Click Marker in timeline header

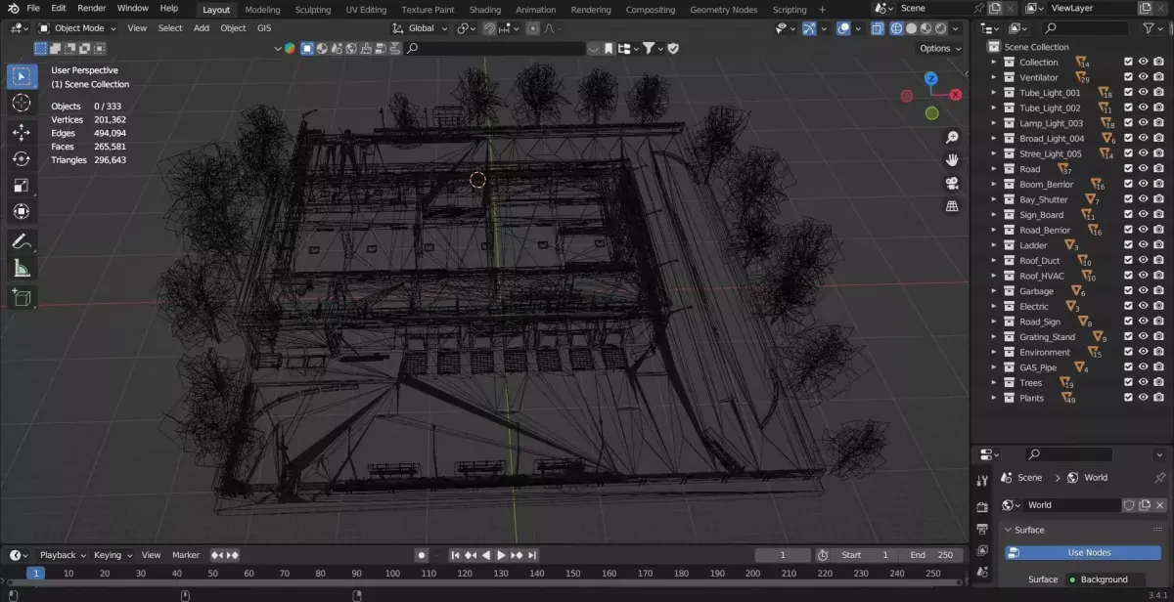tap(186, 555)
